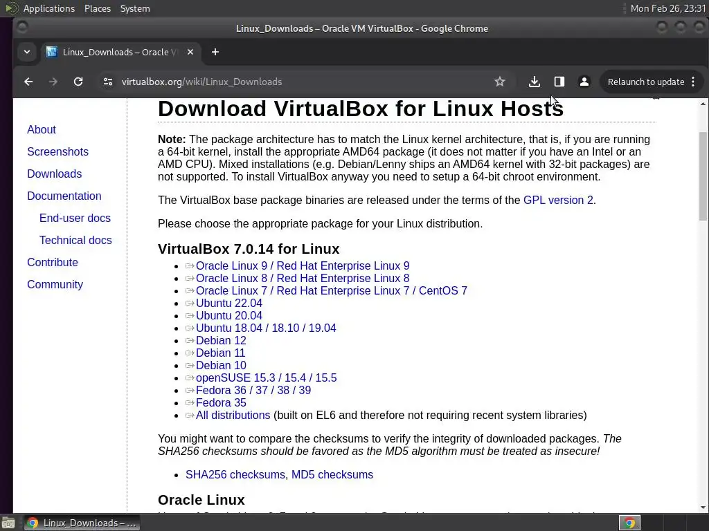Open the tab search dropdown arrow

click(27, 52)
